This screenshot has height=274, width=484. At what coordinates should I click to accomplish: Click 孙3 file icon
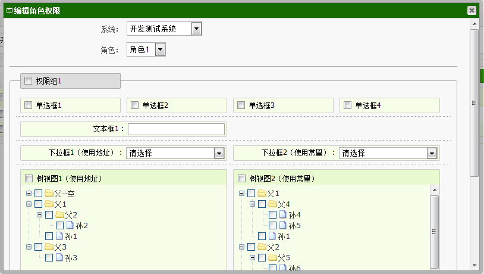click(59, 257)
